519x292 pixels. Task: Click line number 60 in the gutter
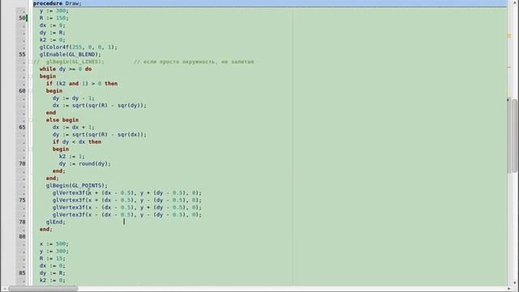tap(22, 91)
